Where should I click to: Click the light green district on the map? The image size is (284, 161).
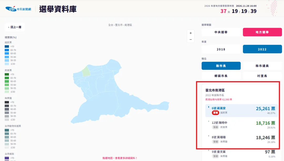[x=86, y=71]
